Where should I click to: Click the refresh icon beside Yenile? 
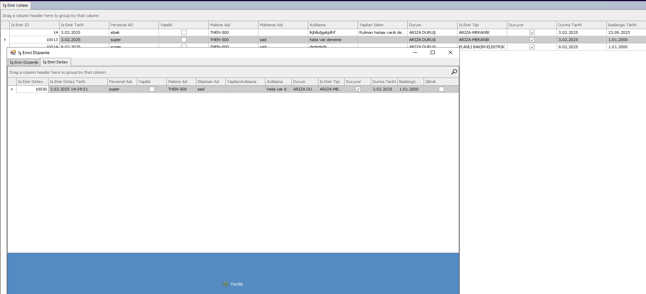click(225, 284)
